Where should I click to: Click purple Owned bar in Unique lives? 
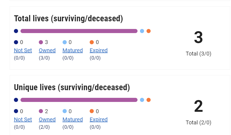click(x=79, y=100)
